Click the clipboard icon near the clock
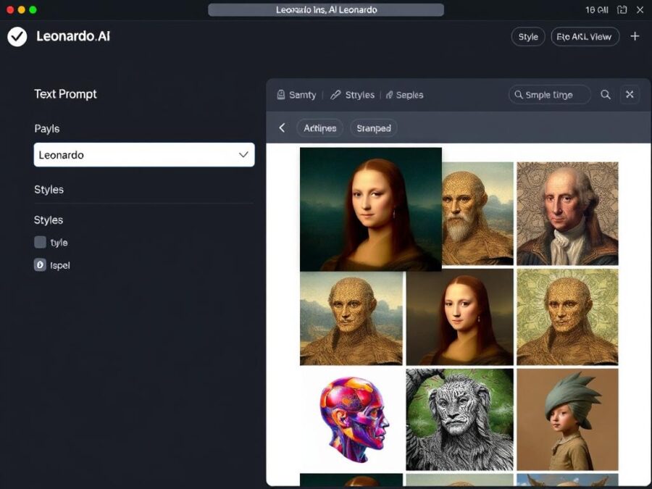This screenshot has width=652, height=489. coord(622,9)
